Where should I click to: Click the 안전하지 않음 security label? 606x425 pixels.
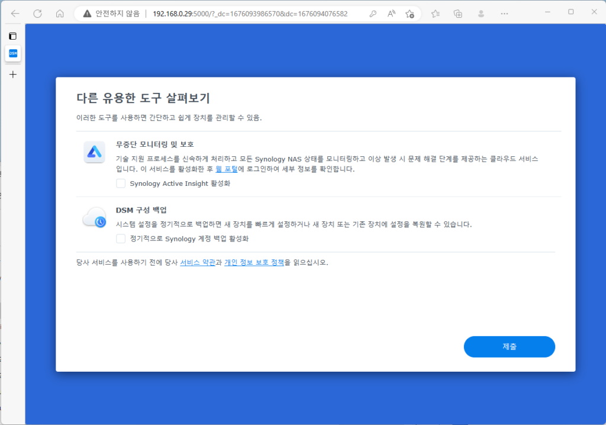[118, 14]
